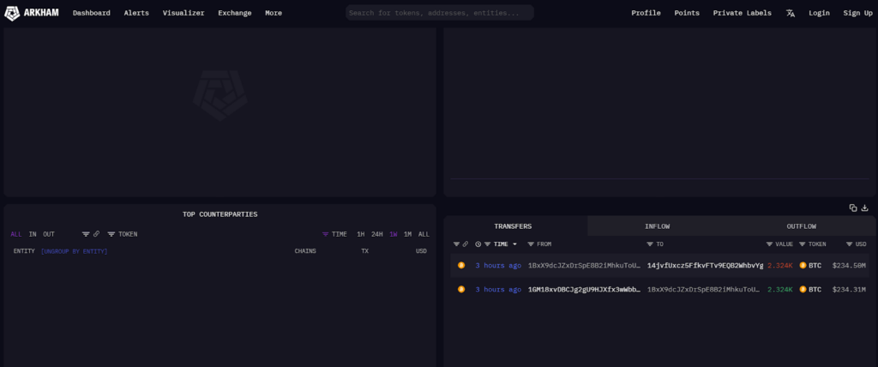Focus the token and address search field
This screenshot has height=367, width=878.
[439, 13]
